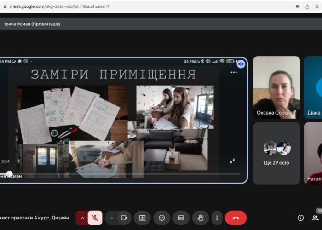
Task: Click the share page icon in address bar
Action: click(x=307, y=6)
